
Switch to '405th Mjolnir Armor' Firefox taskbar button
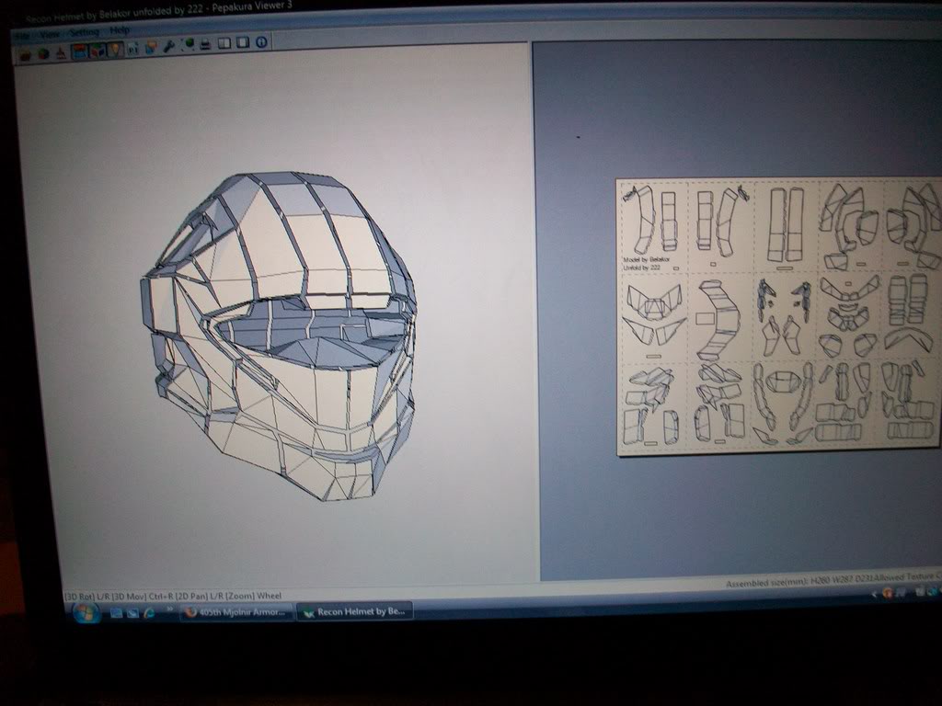click(x=237, y=612)
